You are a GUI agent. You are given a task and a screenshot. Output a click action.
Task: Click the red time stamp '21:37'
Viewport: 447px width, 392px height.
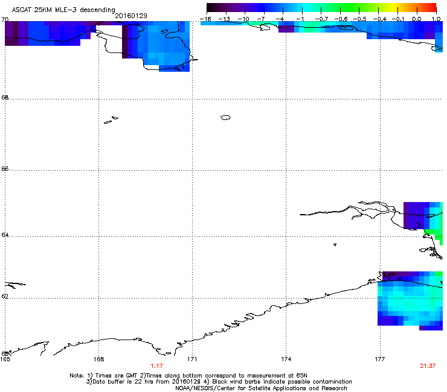tap(428, 366)
